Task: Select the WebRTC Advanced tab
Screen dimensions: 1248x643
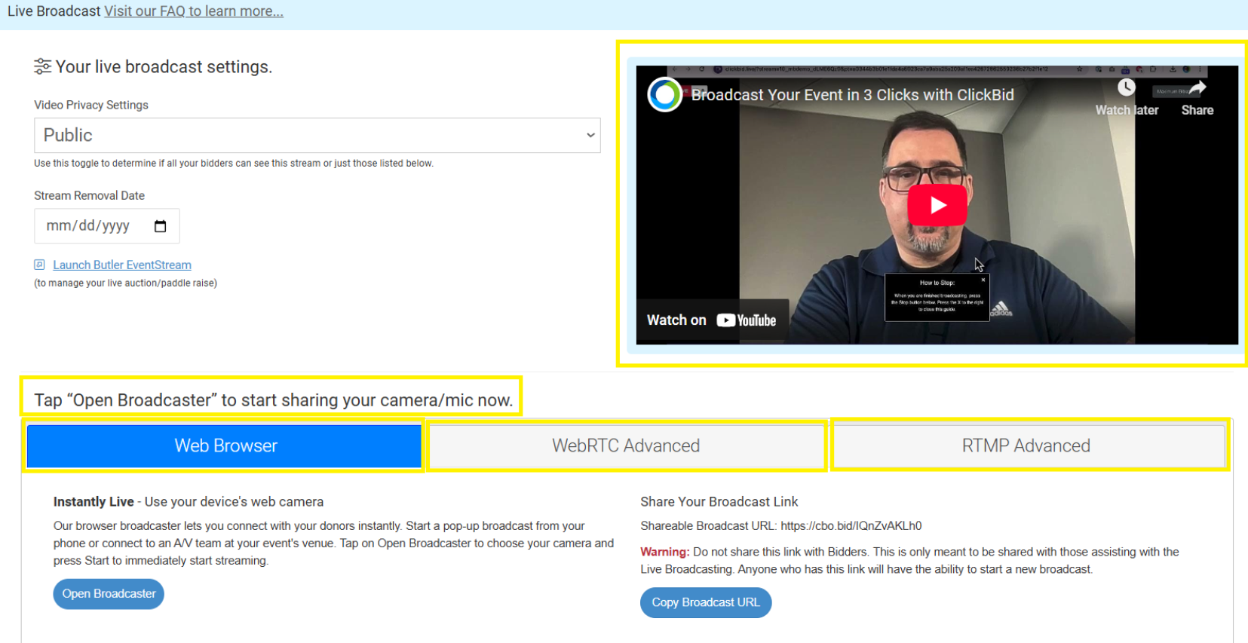Action: point(626,446)
